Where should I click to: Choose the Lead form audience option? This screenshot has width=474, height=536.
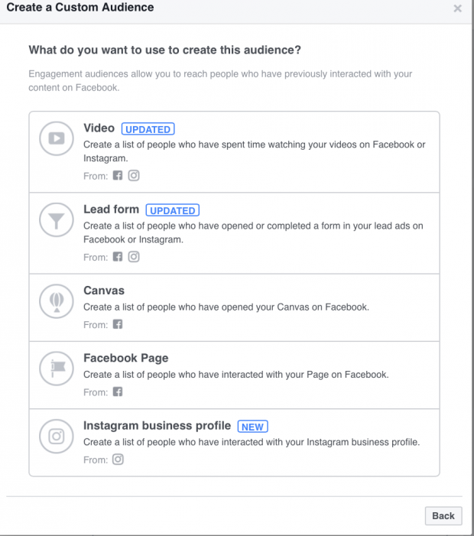111,210
